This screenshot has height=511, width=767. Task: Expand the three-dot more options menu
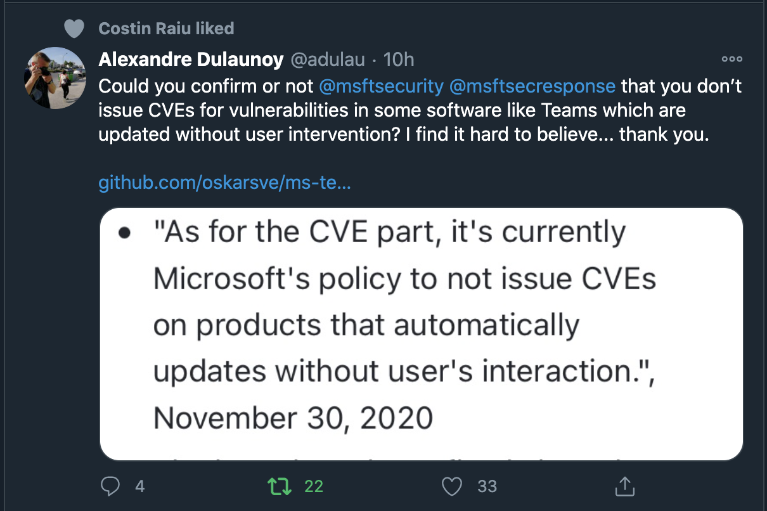click(x=732, y=59)
